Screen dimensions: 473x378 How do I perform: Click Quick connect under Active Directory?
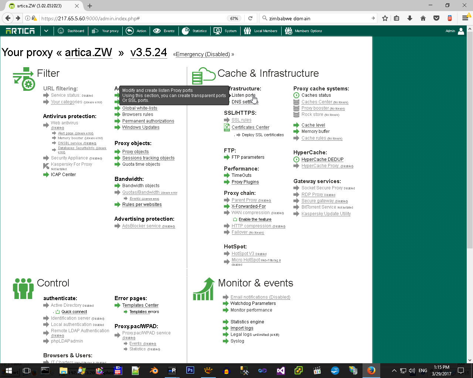point(74,312)
